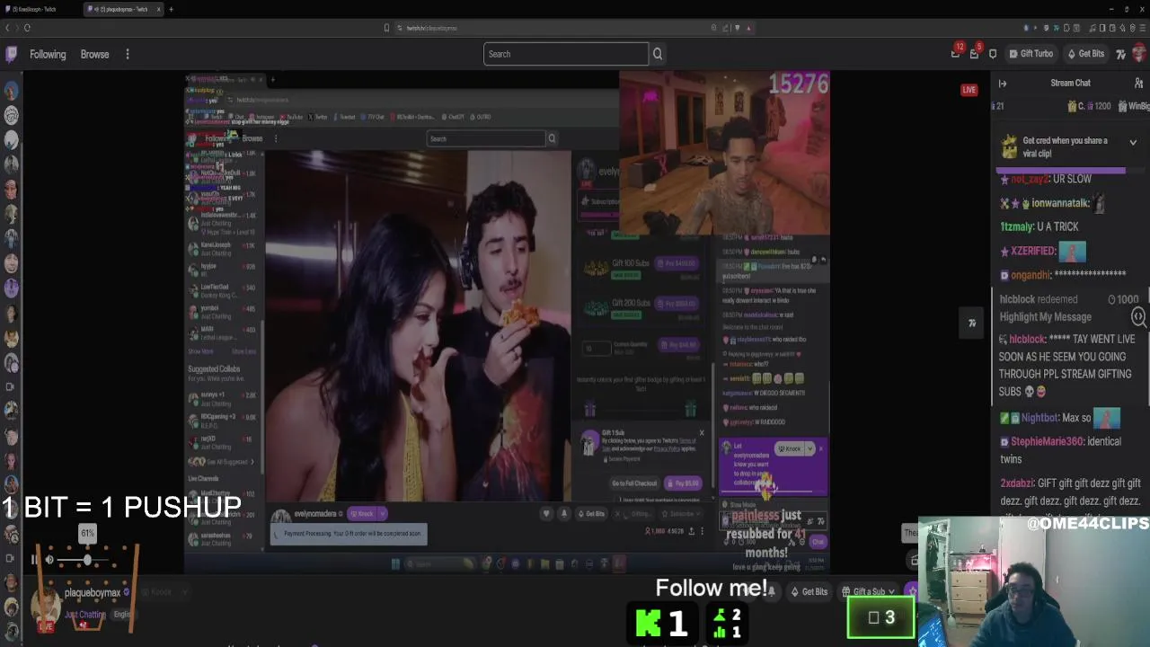Open the Following page

point(48,54)
